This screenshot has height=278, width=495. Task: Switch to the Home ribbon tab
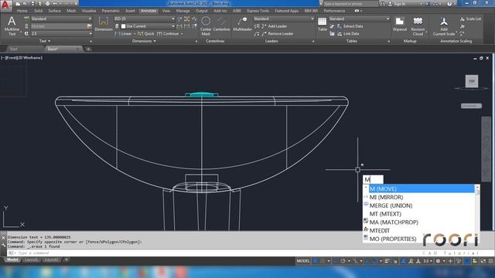[x=22, y=11]
